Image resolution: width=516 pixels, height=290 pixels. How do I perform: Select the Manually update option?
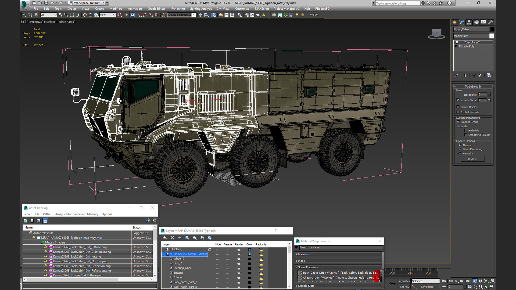(x=460, y=154)
